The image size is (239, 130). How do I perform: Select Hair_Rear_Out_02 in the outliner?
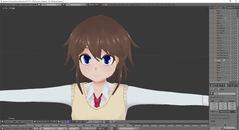point(222,55)
